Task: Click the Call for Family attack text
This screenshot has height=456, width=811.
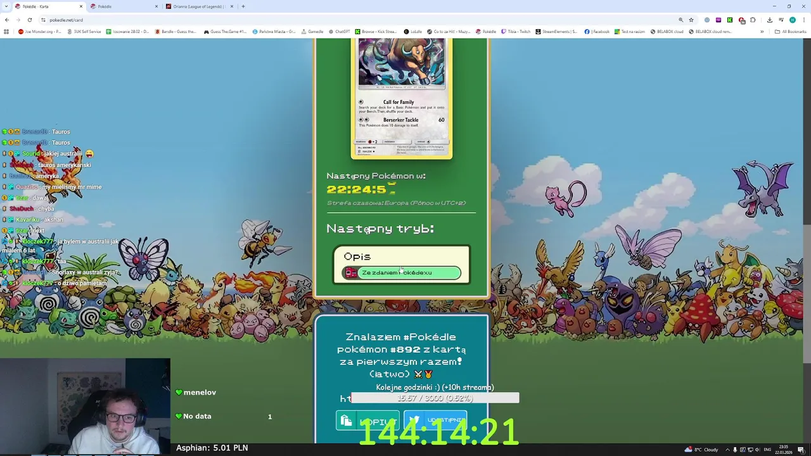Action: click(399, 102)
